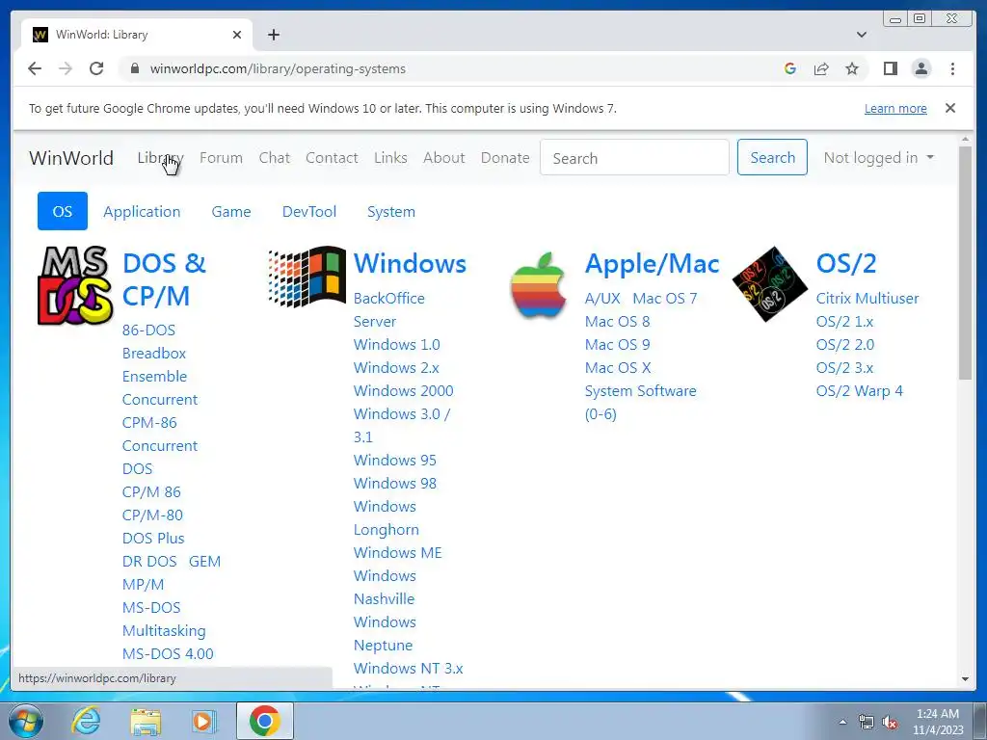This screenshot has width=987, height=740.
Task: Open the Windows heading link
Action: (410, 264)
